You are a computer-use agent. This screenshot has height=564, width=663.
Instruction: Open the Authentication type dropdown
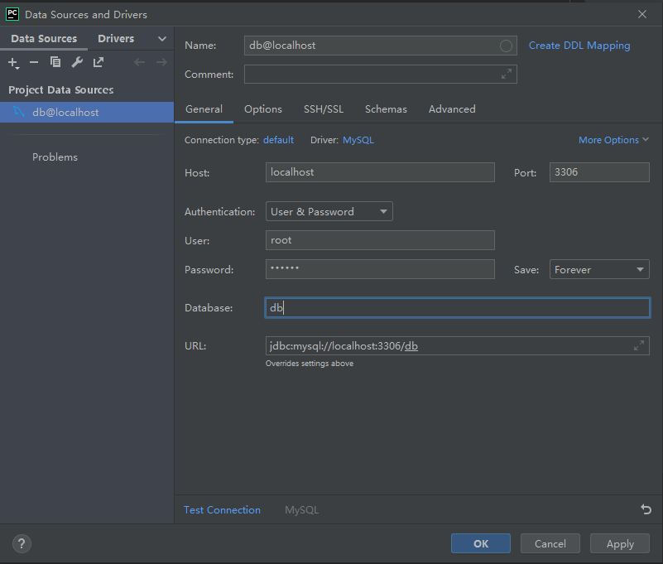(329, 212)
